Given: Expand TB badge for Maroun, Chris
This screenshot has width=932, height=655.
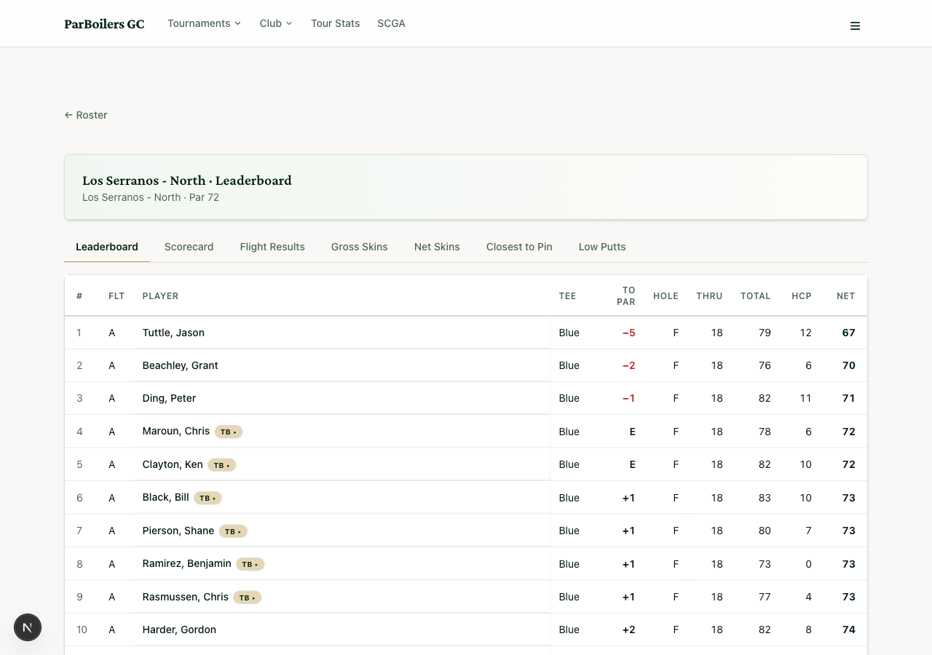Looking at the screenshot, I should [229, 432].
